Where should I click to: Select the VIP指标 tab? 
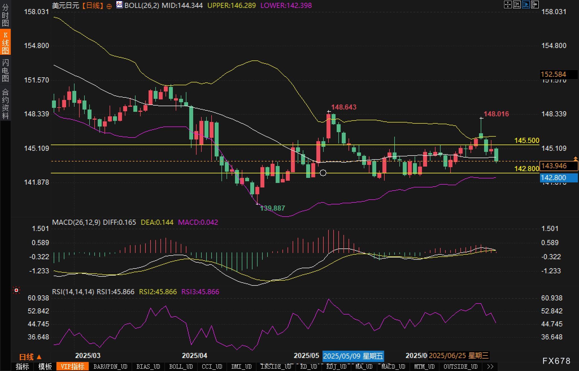coord(72,366)
